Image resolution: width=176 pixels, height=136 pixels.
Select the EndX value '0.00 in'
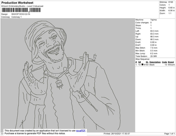(153, 42)
